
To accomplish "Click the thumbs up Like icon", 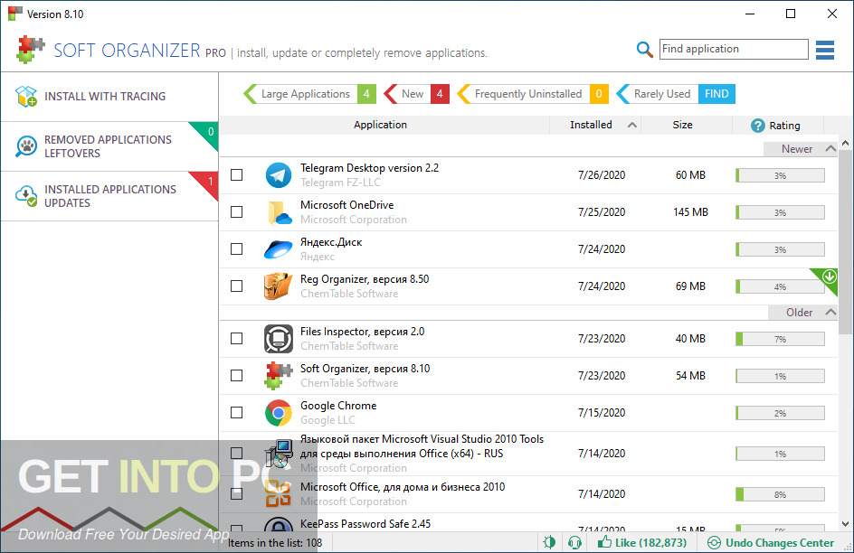I will coord(604,541).
